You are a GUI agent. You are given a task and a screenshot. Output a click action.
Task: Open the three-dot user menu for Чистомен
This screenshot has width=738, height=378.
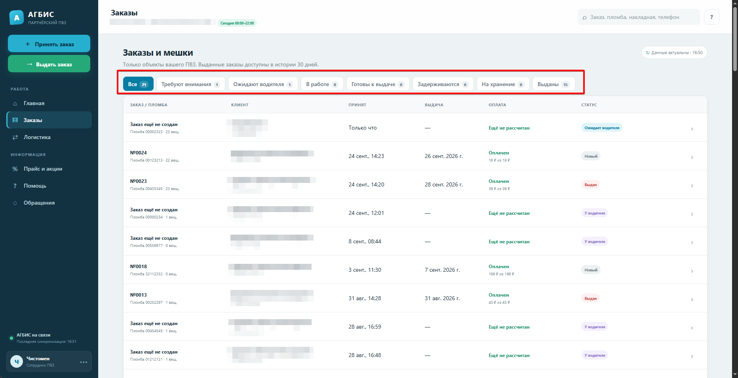point(84,362)
